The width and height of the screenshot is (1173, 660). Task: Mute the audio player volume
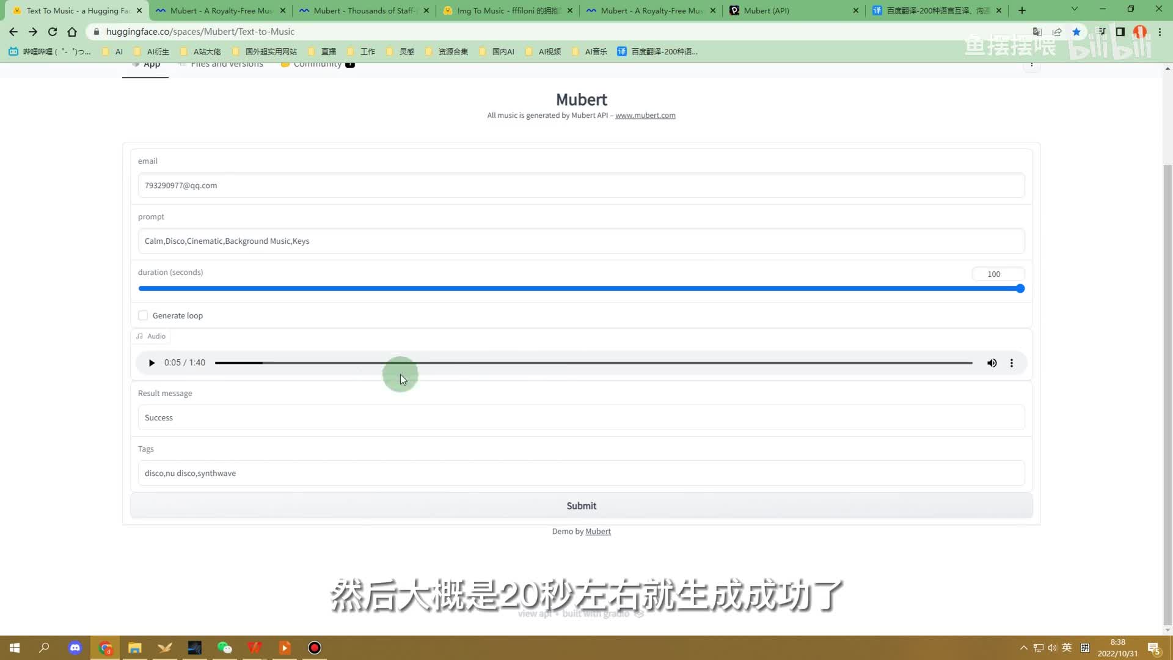(992, 363)
